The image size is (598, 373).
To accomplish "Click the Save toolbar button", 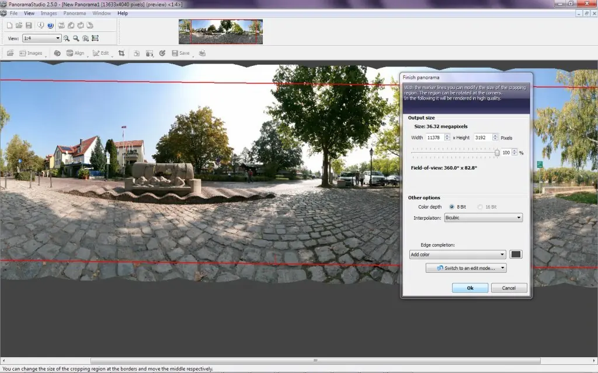I will click(181, 53).
